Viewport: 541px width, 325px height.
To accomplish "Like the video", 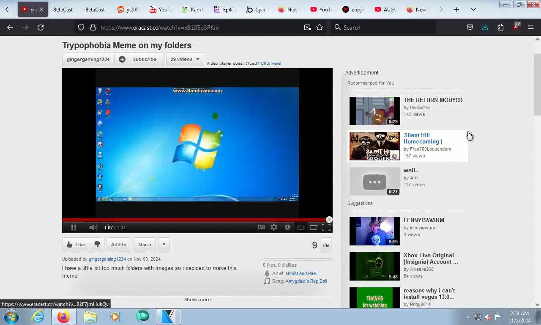I will (76, 245).
